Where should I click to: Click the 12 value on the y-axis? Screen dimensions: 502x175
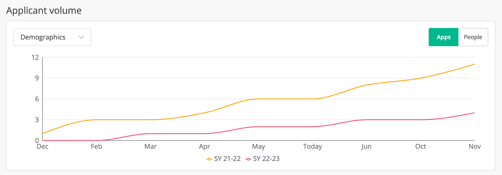35,57
